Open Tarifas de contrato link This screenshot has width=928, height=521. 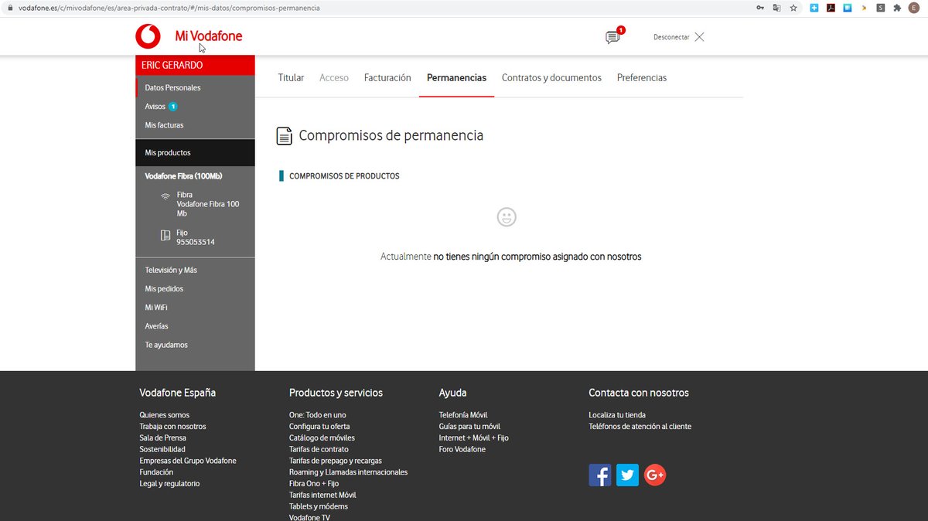(x=319, y=449)
